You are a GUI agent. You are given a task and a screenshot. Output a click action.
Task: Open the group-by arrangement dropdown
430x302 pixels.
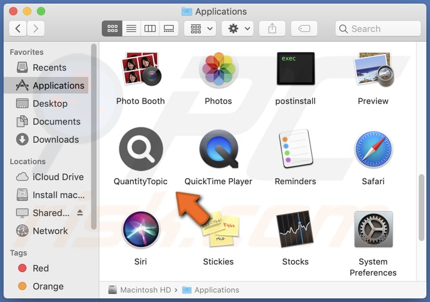[200, 28]
